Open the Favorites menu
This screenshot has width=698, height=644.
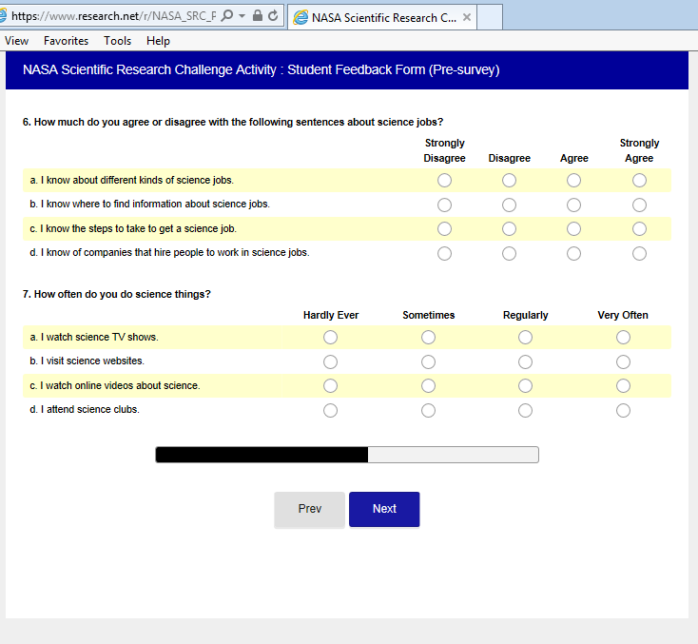[x=66, y=41]
